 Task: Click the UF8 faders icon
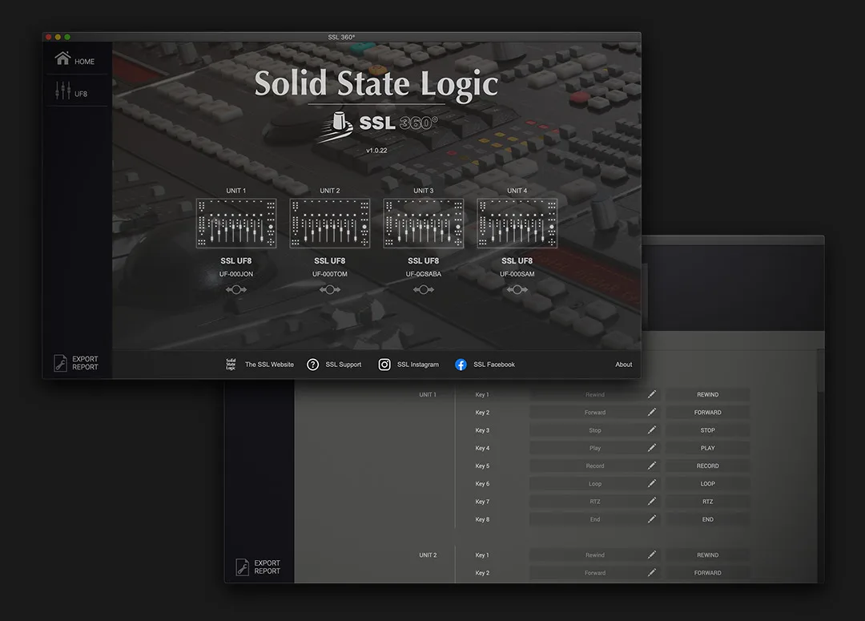(62, 91)
